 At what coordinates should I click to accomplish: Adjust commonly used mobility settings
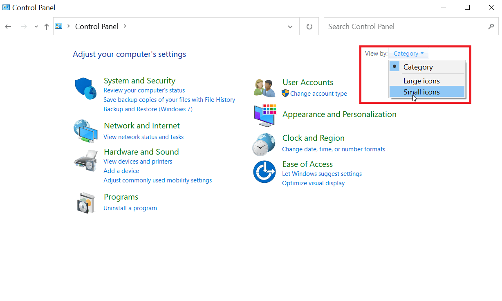click(157, 180)
